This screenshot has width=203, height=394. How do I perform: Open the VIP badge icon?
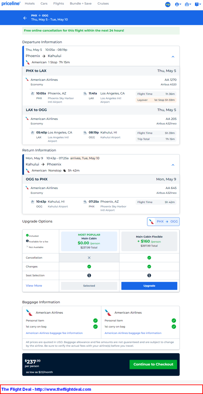tap(168, 4)
